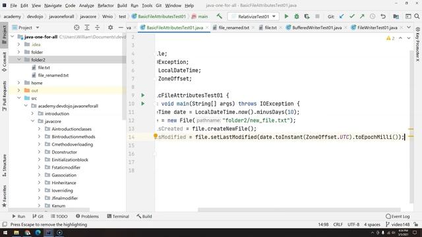The width and height of the screenshot is (422, 237).
Task: Start debugging with the bug icon
Action: [297, 16]
